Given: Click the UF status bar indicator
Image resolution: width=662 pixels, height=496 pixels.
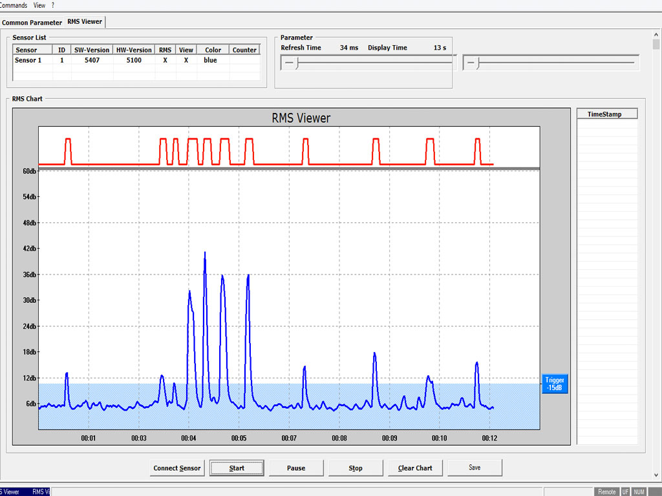Looking at the screenshot, I should click(625, 491).
